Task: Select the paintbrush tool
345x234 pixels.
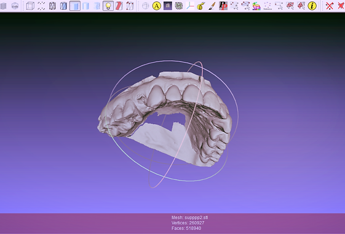Action: tap(212, 6)
